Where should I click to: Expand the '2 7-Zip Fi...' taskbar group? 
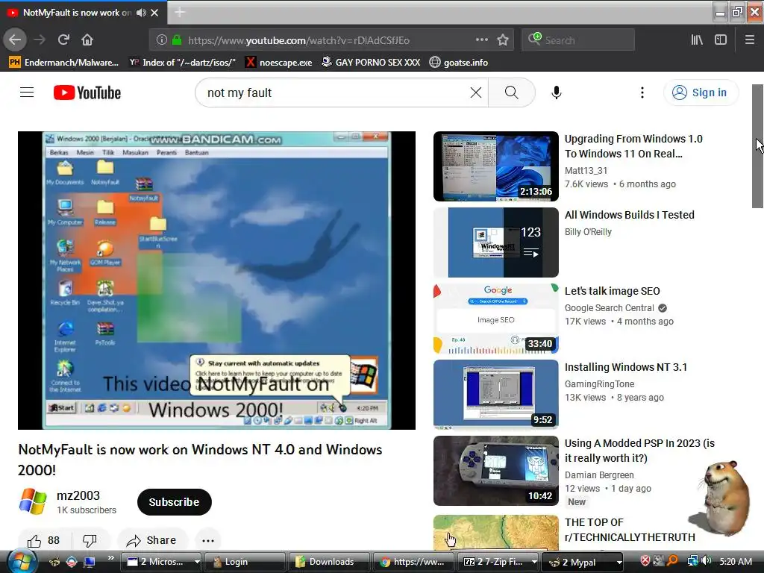[x=498, y=562]
